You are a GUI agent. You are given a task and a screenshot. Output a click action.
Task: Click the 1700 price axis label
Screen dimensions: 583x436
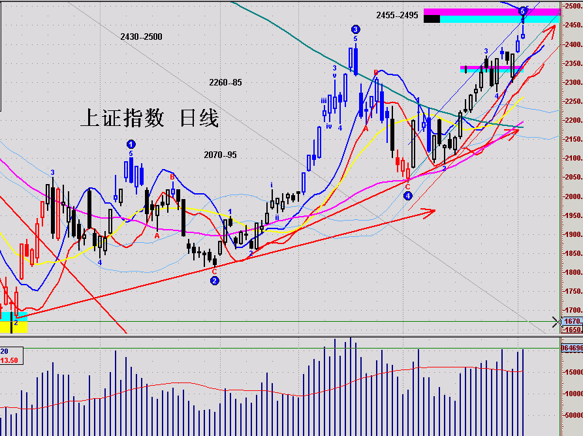574,310
